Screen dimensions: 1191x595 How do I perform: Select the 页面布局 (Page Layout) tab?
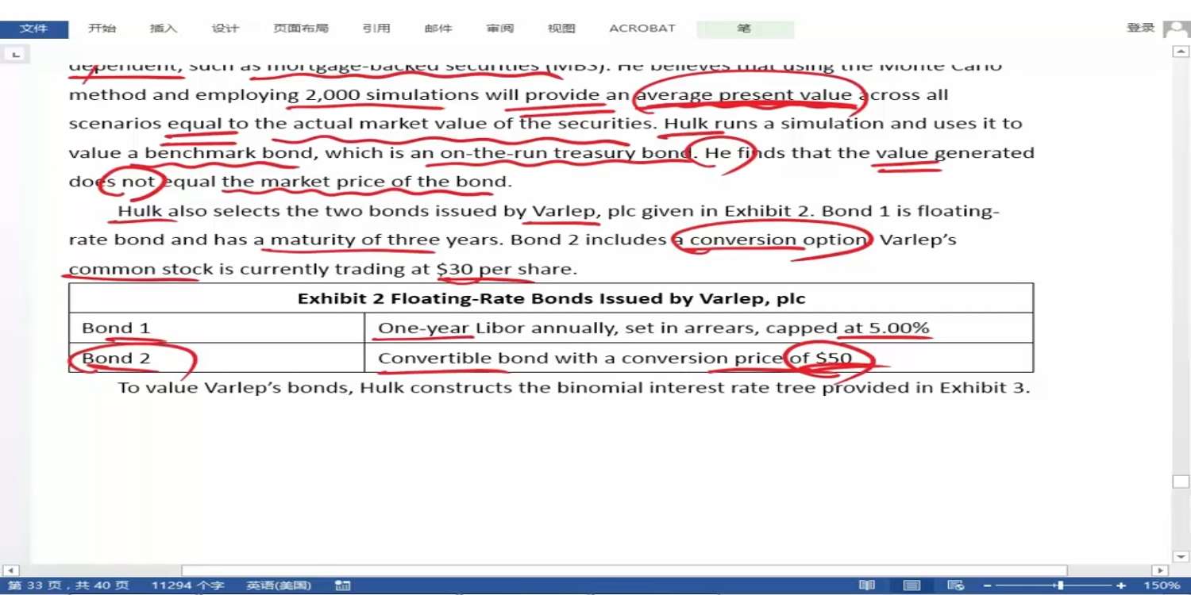(x=300, y=29)
